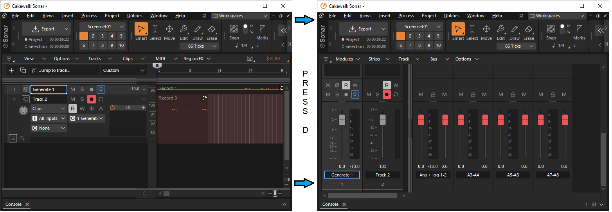The height and width of the screenshot is (212, 612).
Task: Click the Track view menu icon left of View
Action: click(x=10, y=59)
